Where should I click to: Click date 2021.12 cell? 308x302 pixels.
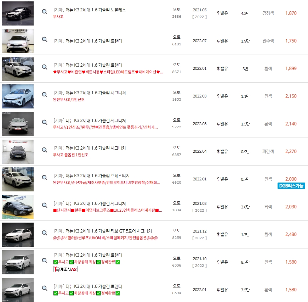click(200, 231)
